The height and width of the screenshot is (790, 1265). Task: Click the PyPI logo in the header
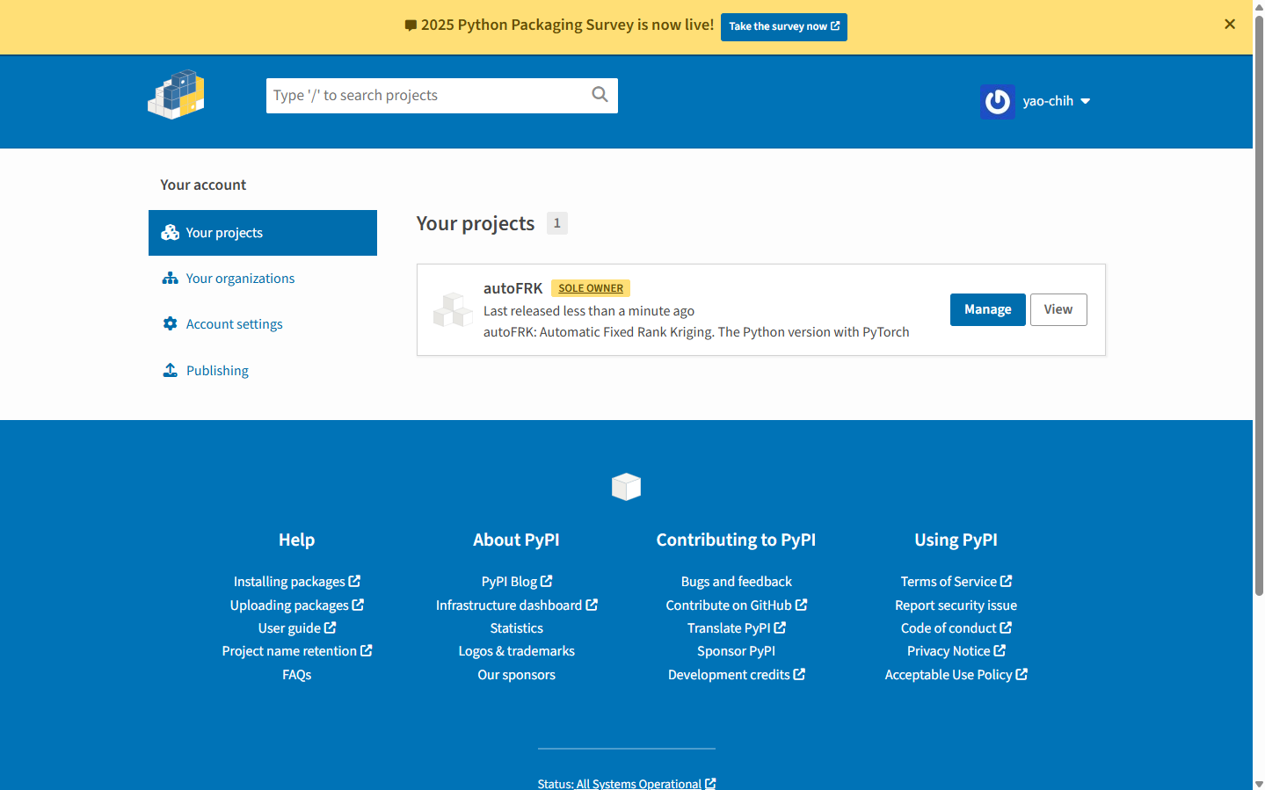(176, 94)
